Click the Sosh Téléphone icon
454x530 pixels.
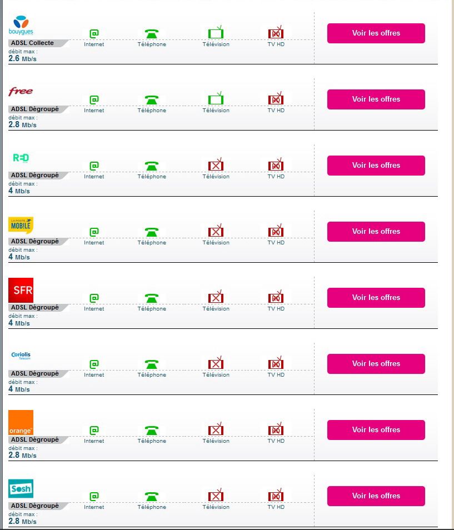pyautogui.click(x=151, y=497)
